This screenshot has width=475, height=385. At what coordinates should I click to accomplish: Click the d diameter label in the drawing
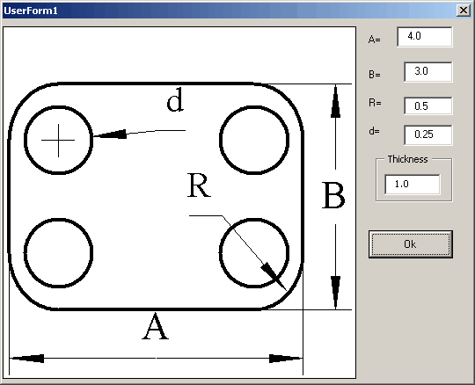[x=175, y=99]
